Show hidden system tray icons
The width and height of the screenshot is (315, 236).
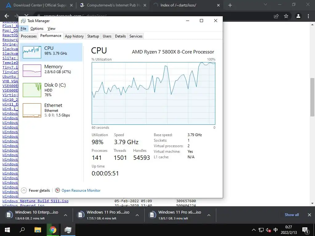click(x=254, y=230)
